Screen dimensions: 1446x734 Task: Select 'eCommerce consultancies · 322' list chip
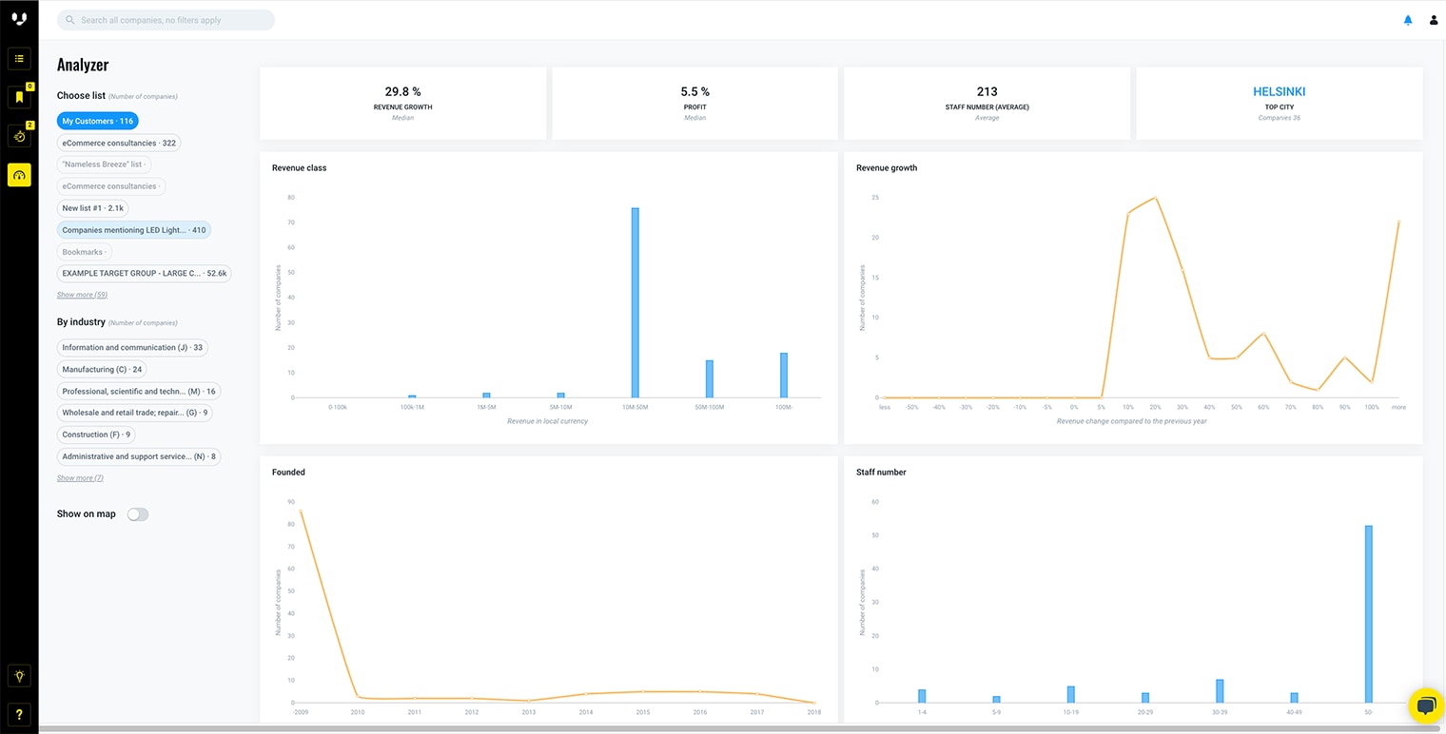[118, 144]
